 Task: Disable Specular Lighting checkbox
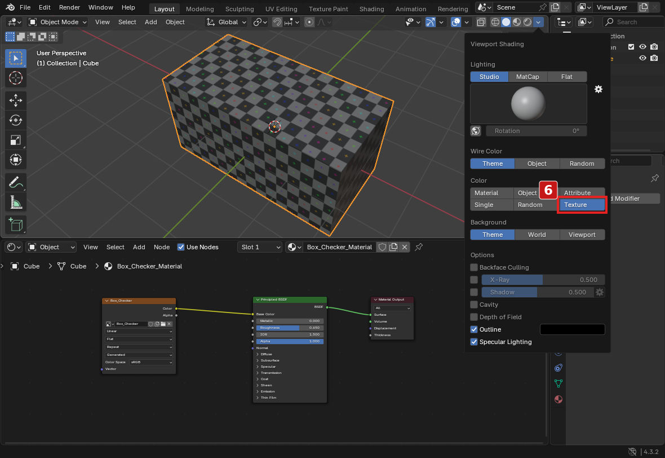pyautogui.click(x=474, y=342)
